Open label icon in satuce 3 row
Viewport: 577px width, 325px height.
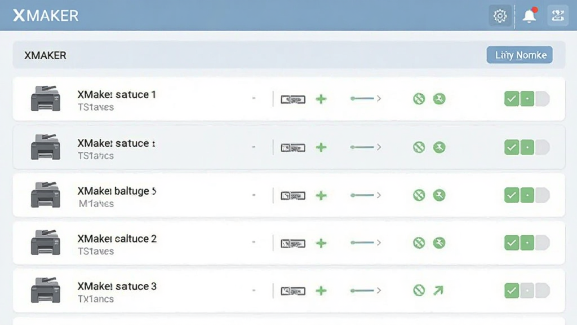(293, 291)
